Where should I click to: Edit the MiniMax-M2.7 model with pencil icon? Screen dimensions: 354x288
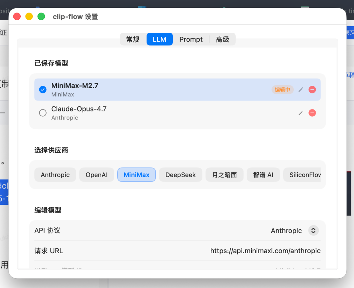click(x=301, y=89)
